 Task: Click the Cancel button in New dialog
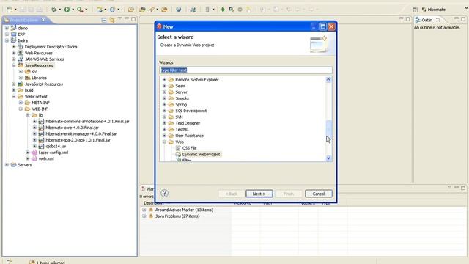(319, 194)
